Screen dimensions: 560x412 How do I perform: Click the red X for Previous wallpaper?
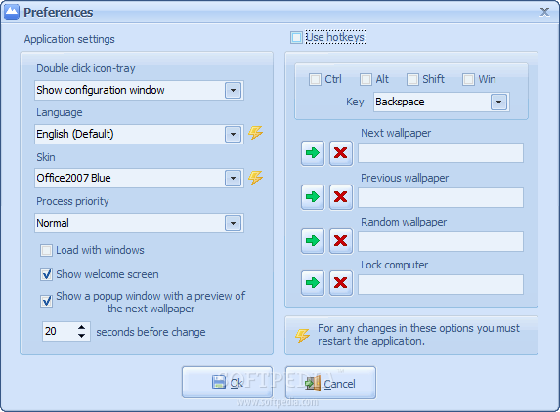click(x=341, y=197)
